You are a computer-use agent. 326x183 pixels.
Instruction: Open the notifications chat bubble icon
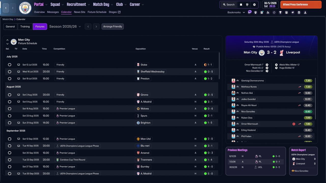(x=250, y=12)
